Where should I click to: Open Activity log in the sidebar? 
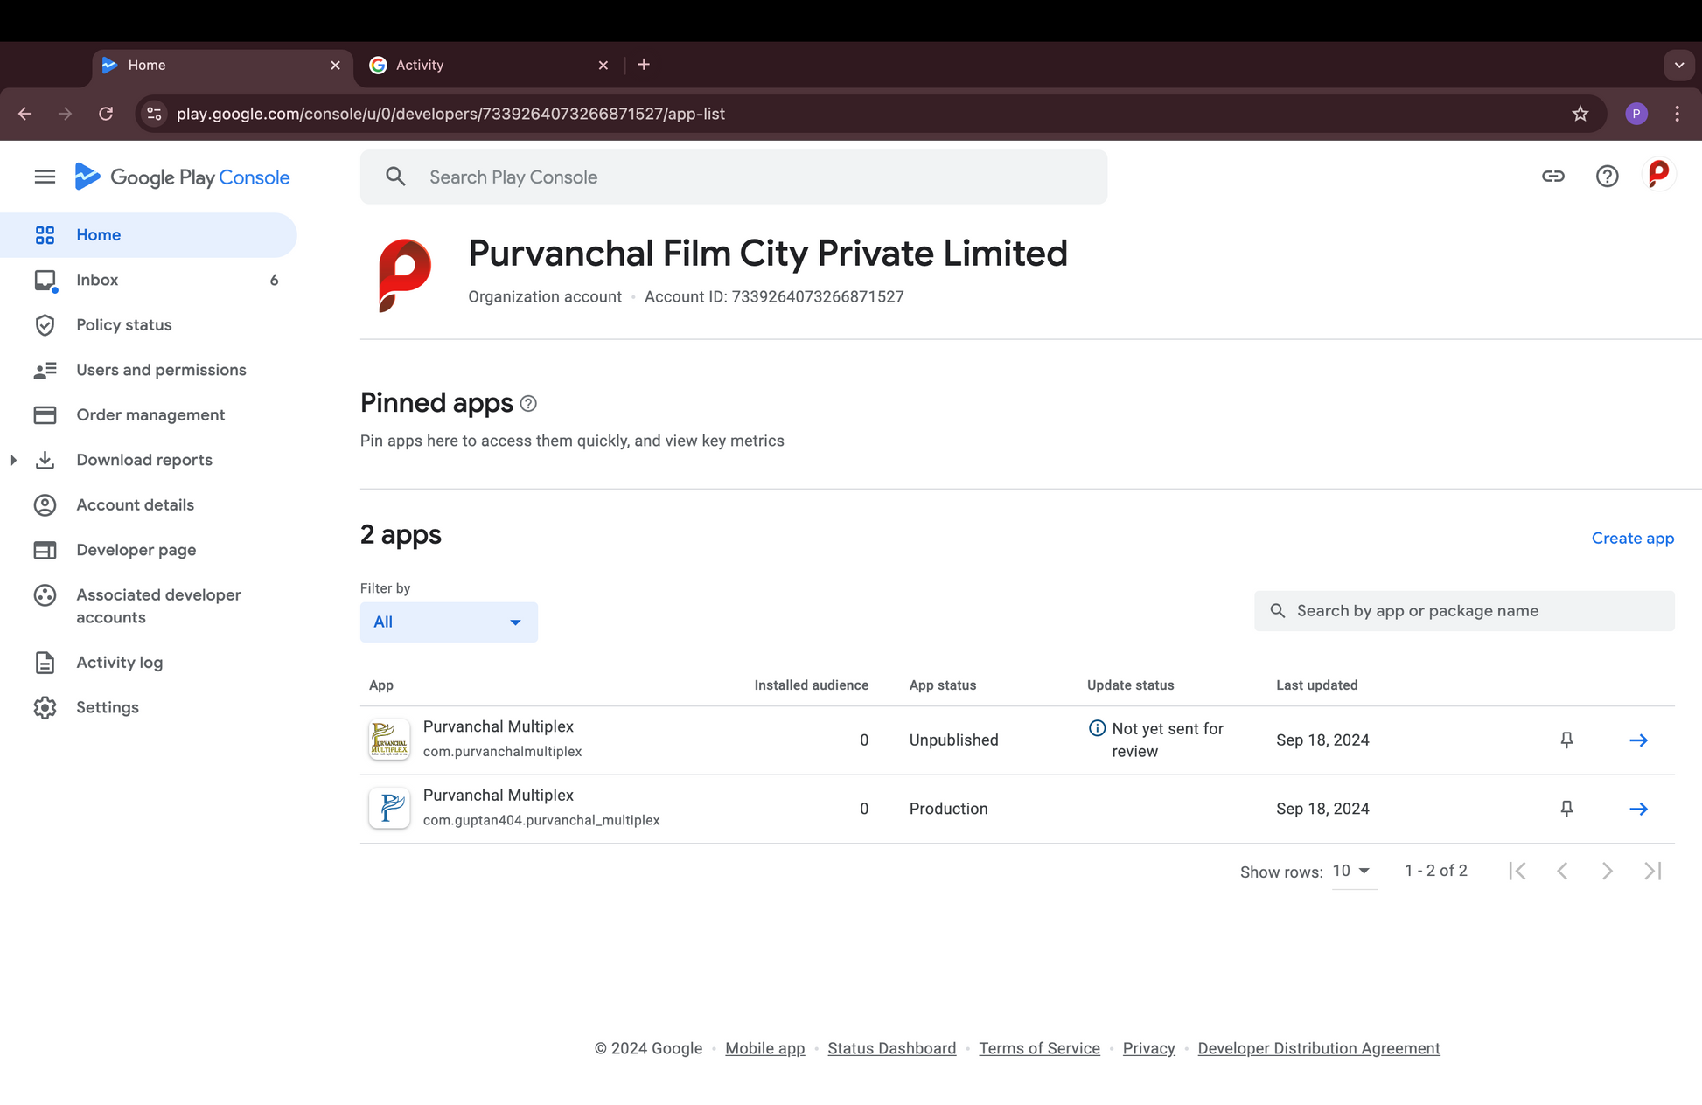(x=119, y=663)
